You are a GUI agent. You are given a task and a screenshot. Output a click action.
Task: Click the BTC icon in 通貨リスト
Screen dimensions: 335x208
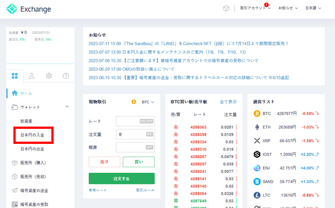[x=257, y=114]
